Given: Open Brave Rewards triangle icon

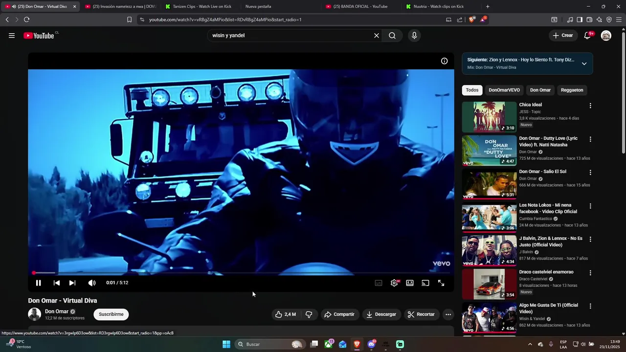Looking at the screenshot, I should point(483,19).
